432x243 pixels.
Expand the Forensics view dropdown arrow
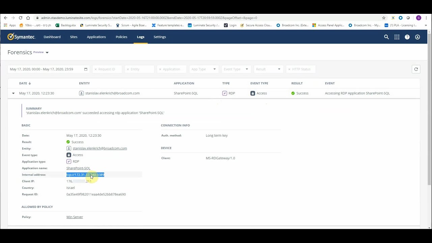(x=47, y=53)
